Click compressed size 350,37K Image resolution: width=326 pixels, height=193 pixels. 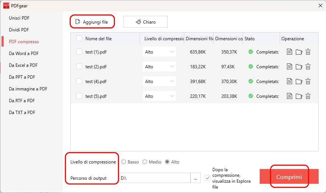(x=229, y=52)
